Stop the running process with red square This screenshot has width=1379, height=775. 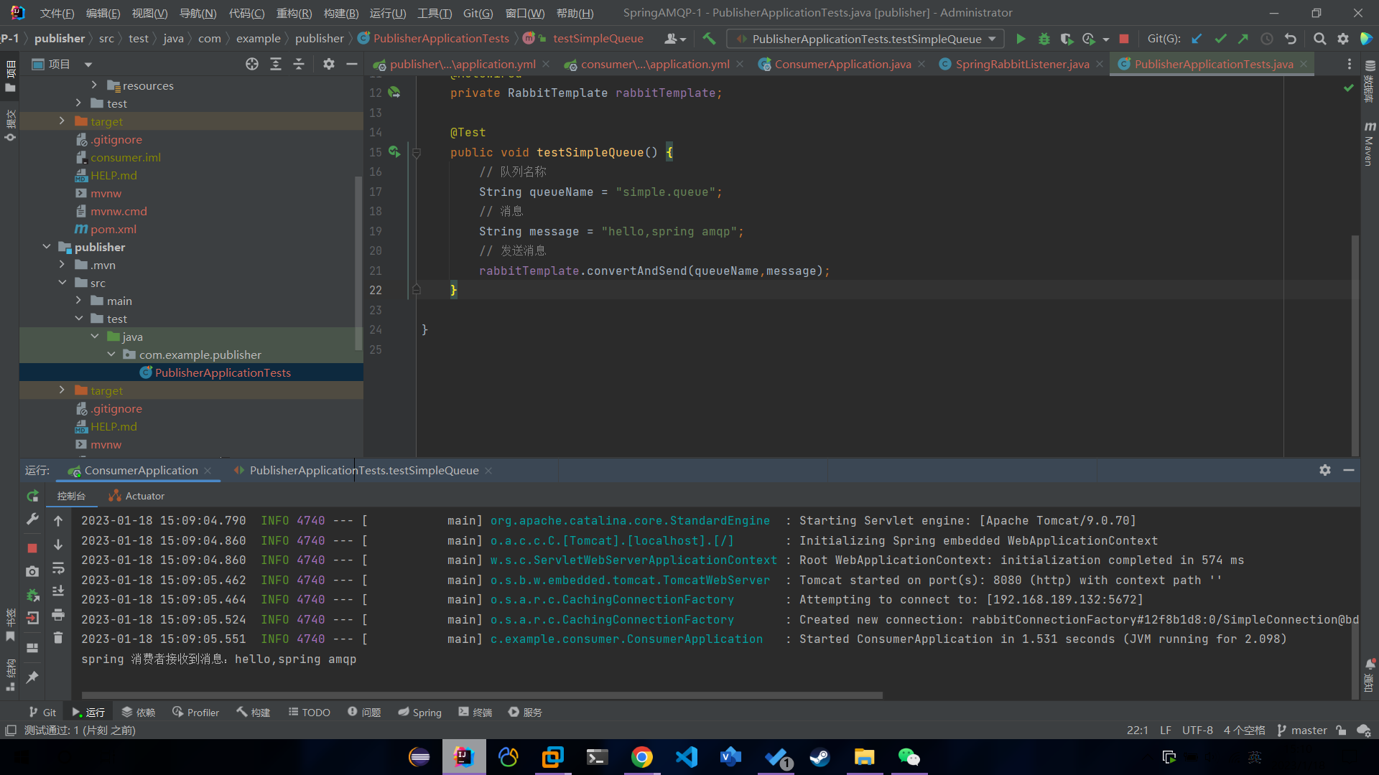(1124, 39)
